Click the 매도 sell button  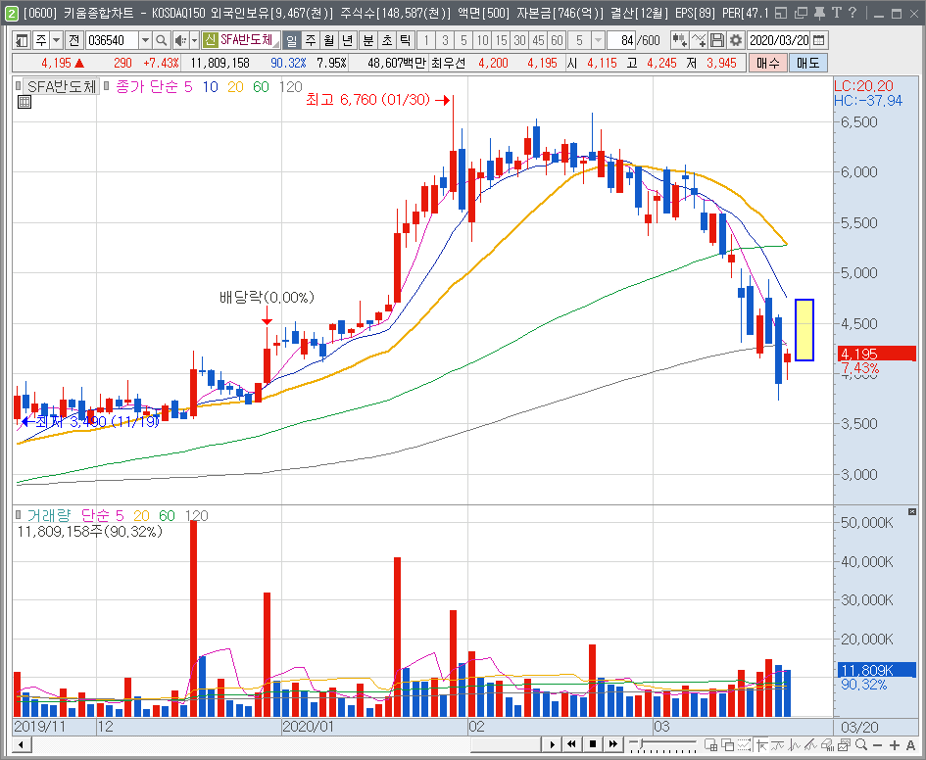point(807,63)
